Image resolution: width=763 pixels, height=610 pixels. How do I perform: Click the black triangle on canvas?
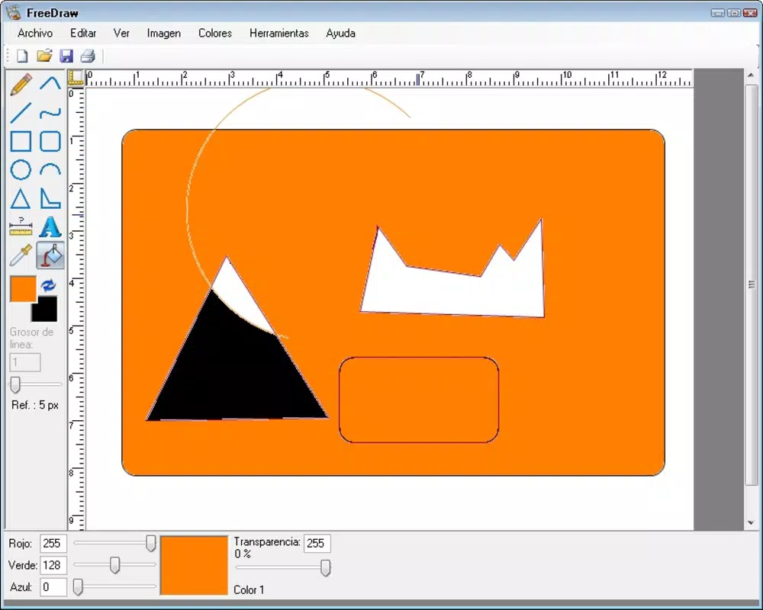click(x=233, y=374)
